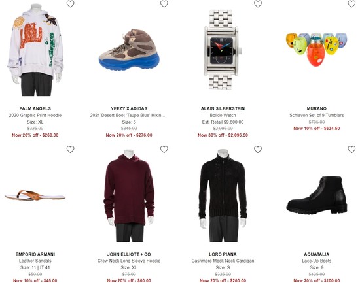Select the Murano colorful tumblers image
This screenshot has height=283, width=360.
click(x=317, y=49)
